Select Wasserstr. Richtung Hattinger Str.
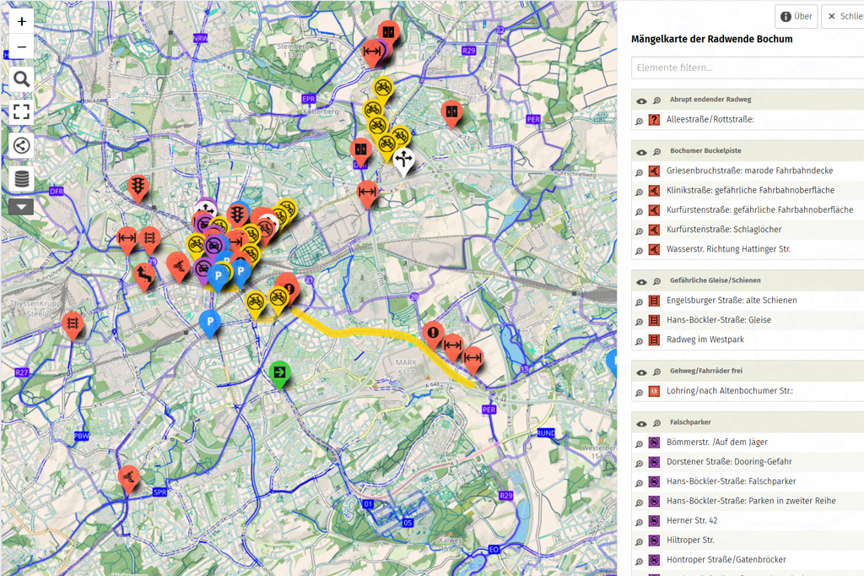 click(x=728, y=249)
